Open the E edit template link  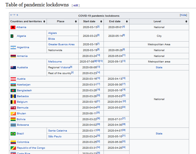click(x=17, y=15)
